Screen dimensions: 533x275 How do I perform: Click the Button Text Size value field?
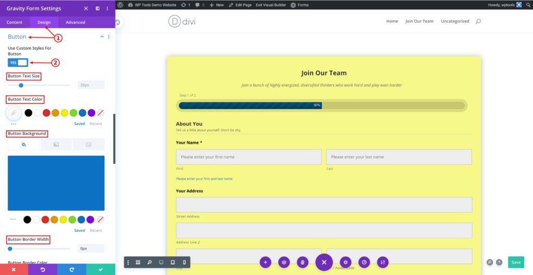pyautogui.click(x=91, y=85)
